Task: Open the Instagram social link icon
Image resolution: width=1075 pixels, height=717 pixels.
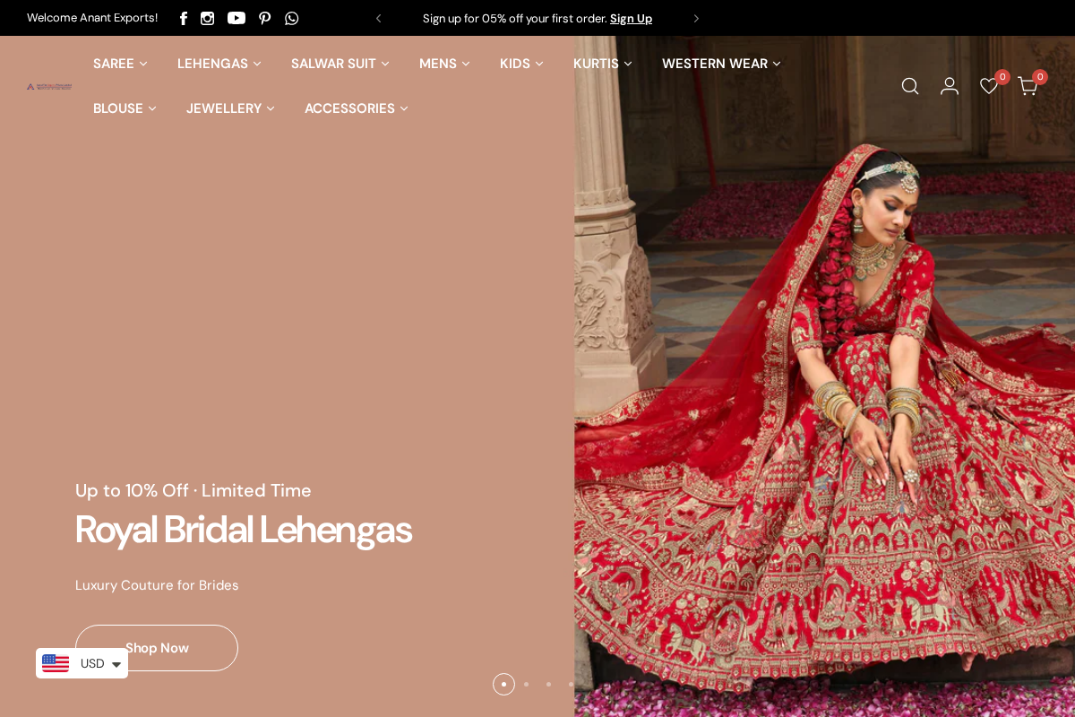Action: pyautogui.click(x=208, y=18)
